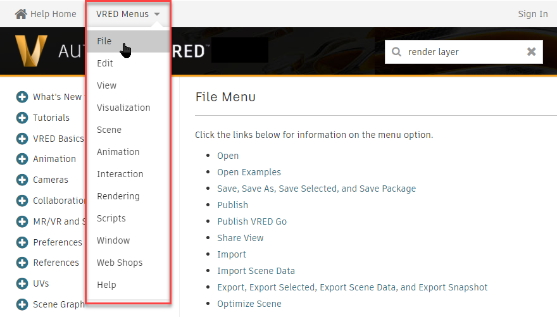This screenshot has width=557, height=317.
Task: Expand the Tutorials section plus icon
Action: [x=22, y=118]
